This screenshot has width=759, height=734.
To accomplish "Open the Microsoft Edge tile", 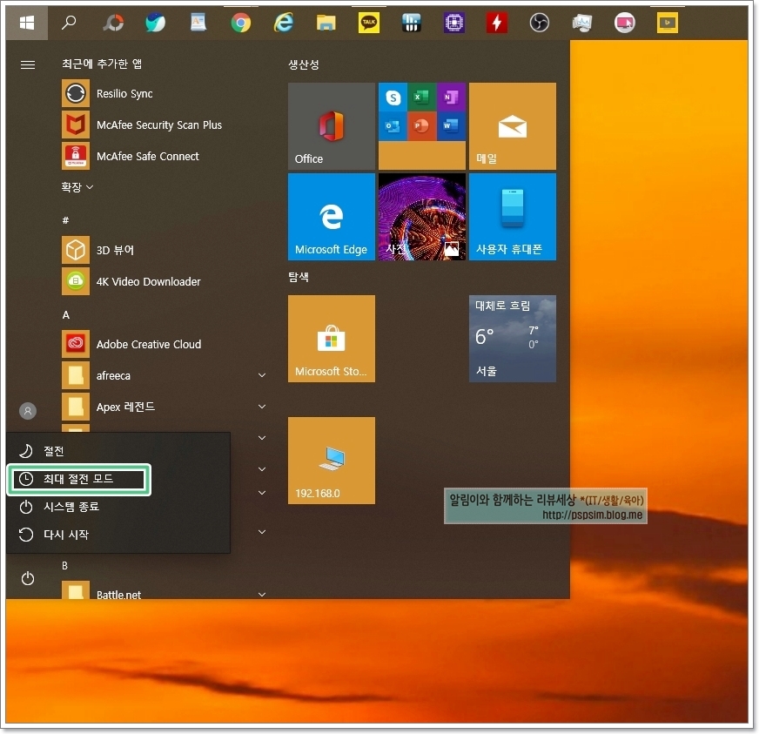I will point(332,217).
